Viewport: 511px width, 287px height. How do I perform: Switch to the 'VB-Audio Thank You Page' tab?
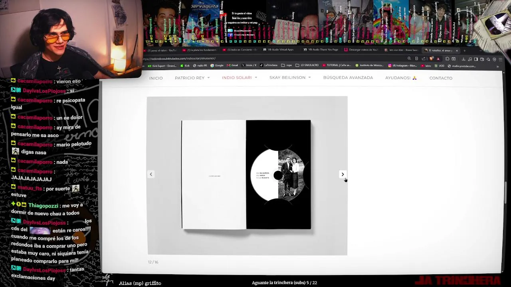point(321,50)
